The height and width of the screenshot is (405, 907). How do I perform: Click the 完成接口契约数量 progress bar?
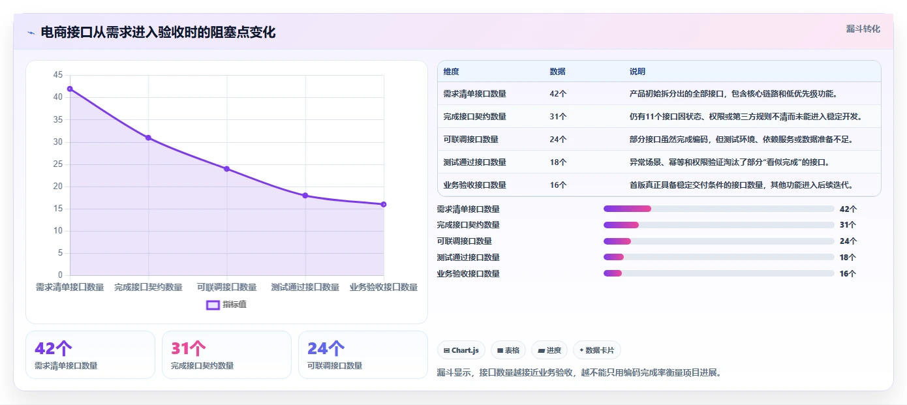719,225
